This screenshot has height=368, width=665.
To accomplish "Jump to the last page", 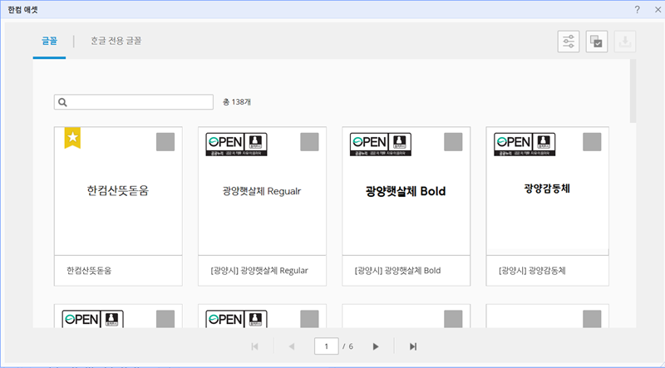I will [412, 346].
